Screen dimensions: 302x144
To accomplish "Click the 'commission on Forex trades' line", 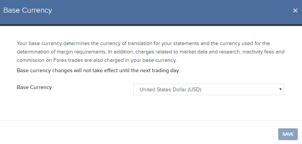I will (97, 60).
